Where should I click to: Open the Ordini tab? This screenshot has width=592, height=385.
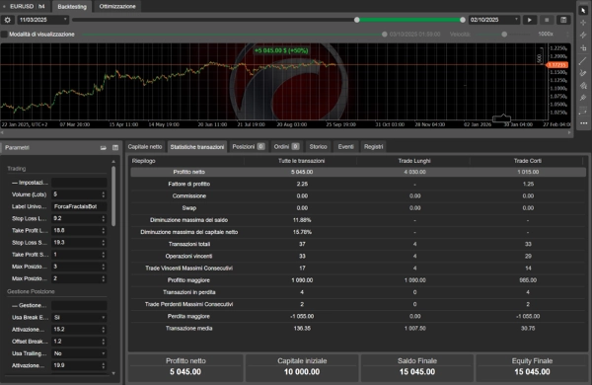coord(286,146)
